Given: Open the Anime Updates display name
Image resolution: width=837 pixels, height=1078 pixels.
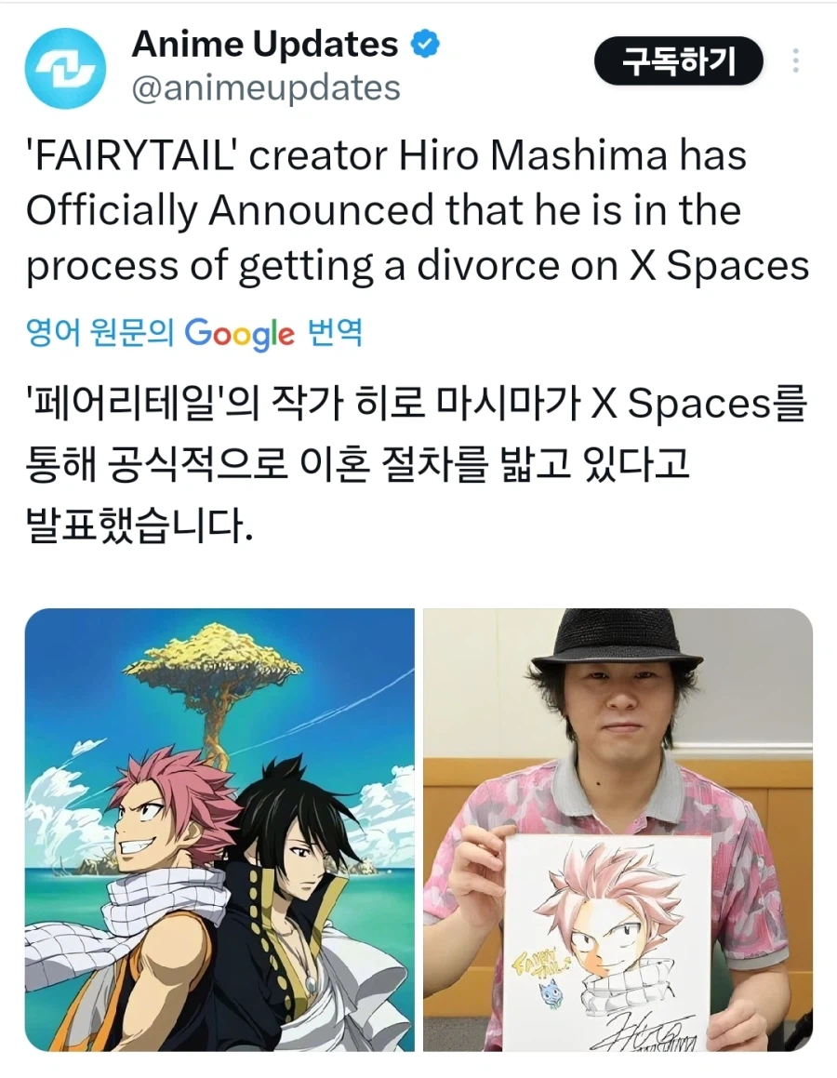Looking at the screenshot, I should point(264,44).
